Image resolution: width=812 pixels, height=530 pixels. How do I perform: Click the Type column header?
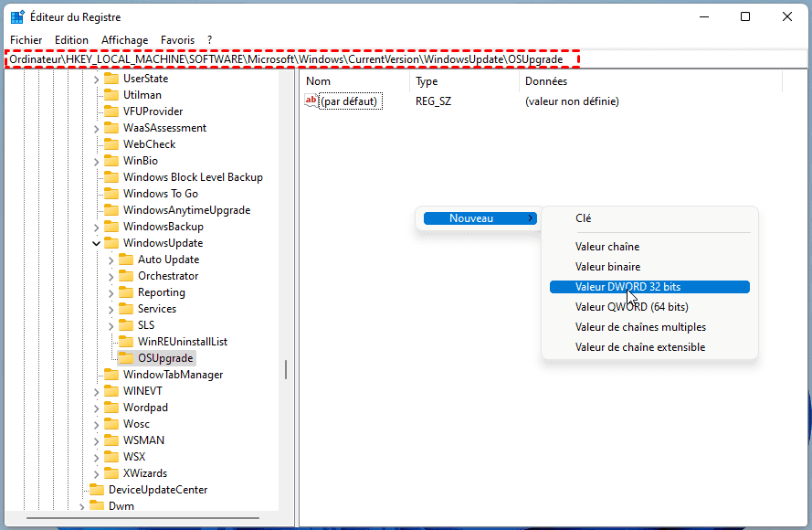click(x=464, y=81)
